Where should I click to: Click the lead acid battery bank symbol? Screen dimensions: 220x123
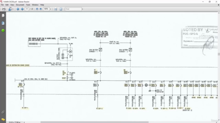click(x=34, y=44)
